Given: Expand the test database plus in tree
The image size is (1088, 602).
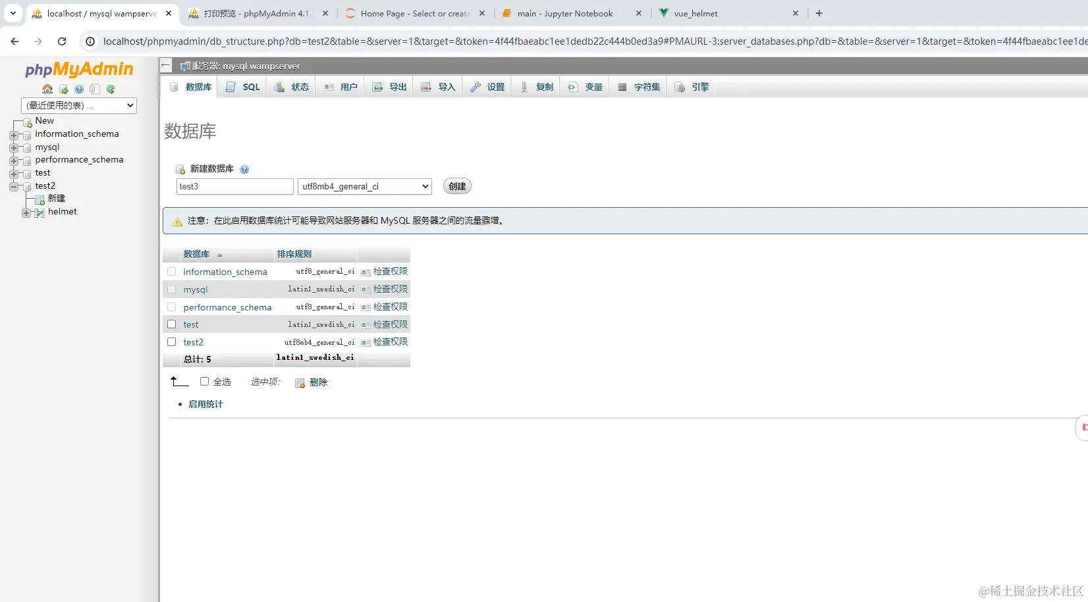Looking at the screenshot, I should pyautogui.click(x=14, y=174).
